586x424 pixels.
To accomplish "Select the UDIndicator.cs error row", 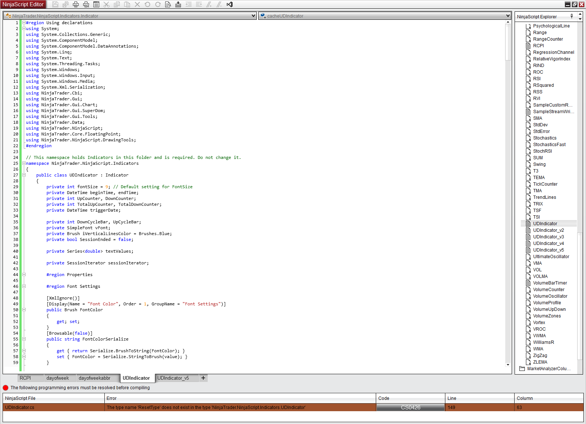I will [x=293, y=408].
